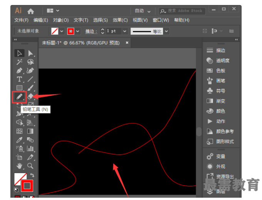Click the fill swatch in toolbox
Screen dimensions: 262x200
point(18,177)
